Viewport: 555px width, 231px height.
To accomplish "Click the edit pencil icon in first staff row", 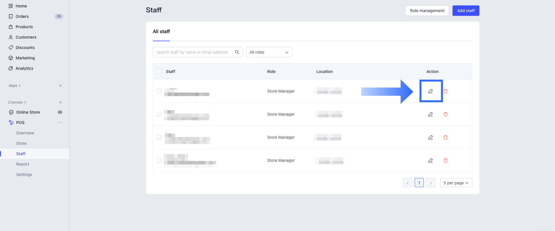I will click(x=430, y=91).
